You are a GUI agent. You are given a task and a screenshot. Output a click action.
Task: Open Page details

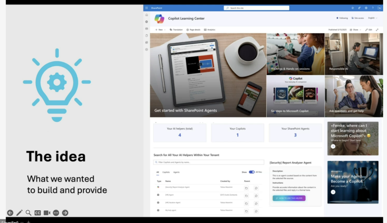pos(193,29)
